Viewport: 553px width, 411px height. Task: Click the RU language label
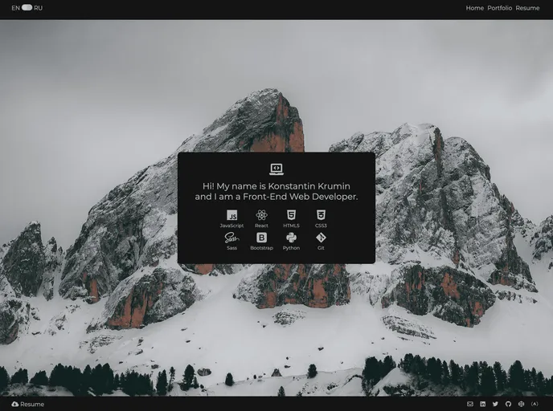click(38, 8)
